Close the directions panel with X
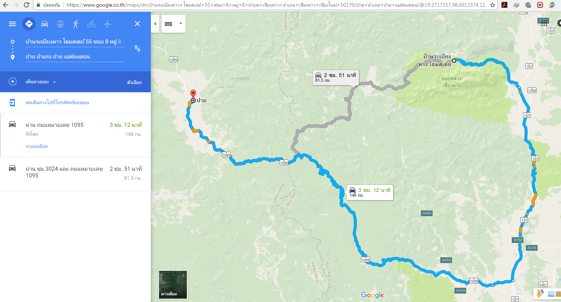561x302 pixels. tap(137, 24)
